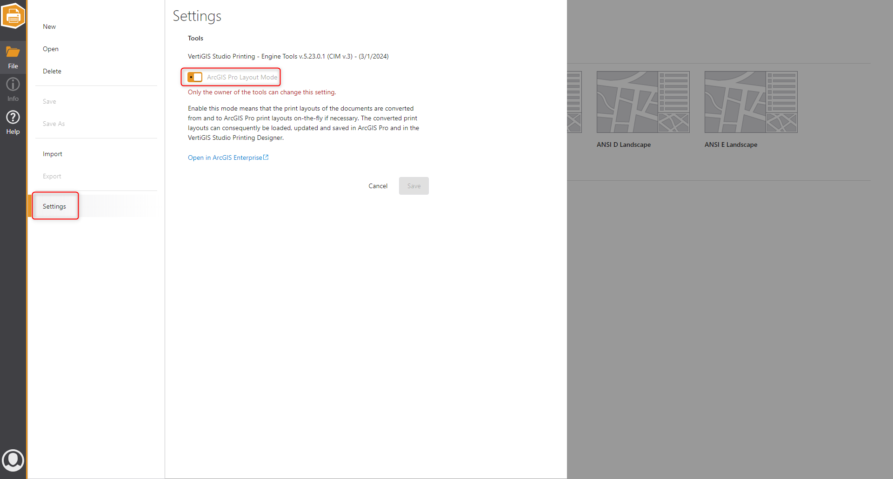Select the ANSI E Landscape template thumbnail
The height and width of the screenshot is (479, 893).
click(751, 102)
